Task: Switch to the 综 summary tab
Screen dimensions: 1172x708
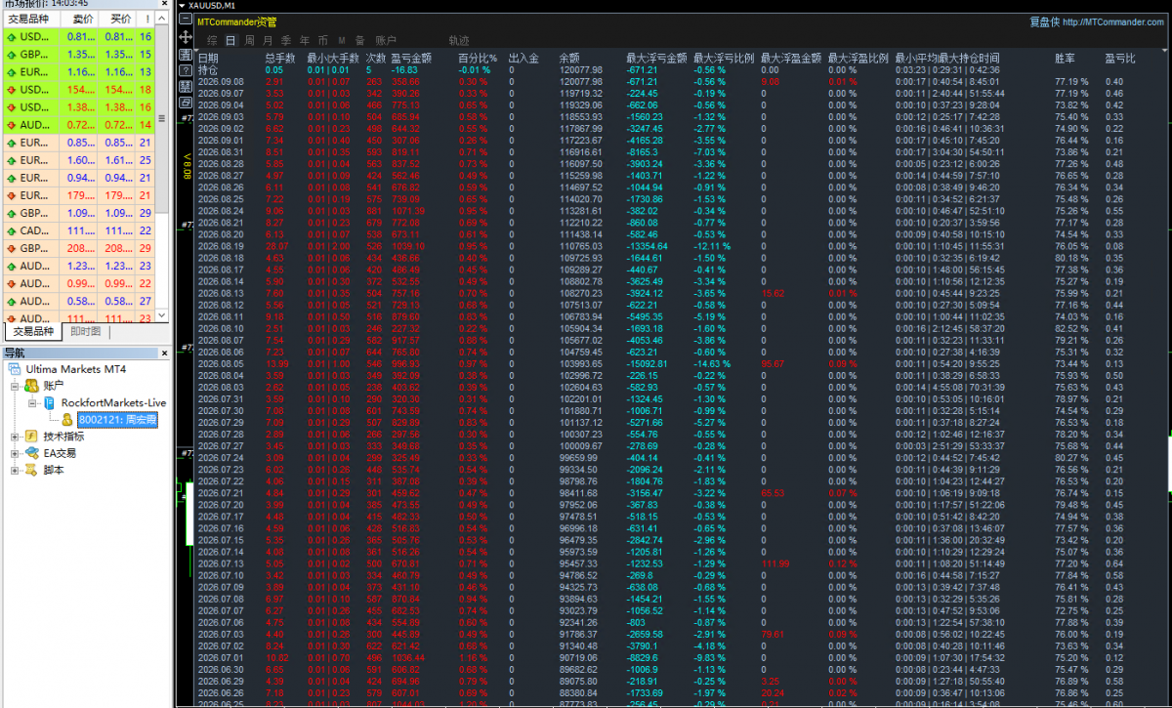Action: 212,40
